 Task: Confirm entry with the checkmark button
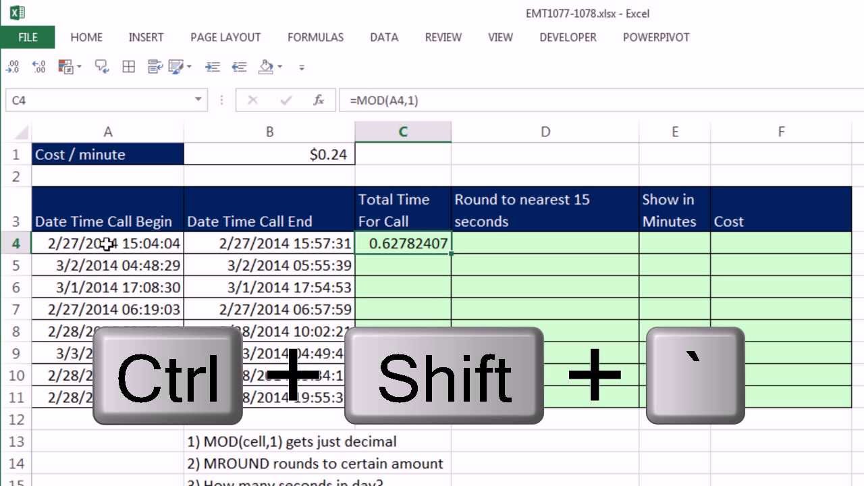tap(286, 100)
